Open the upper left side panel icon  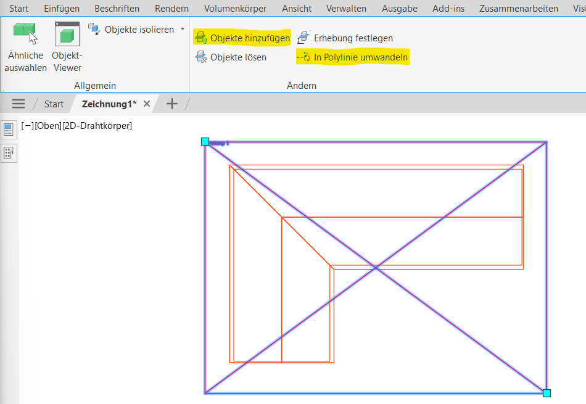(x=9, y=130)
